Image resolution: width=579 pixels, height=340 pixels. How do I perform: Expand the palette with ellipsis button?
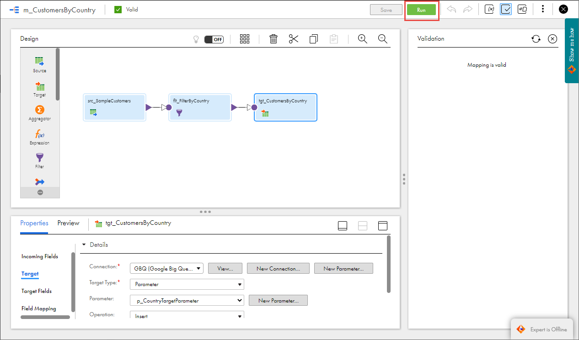(x=40, y=192)
